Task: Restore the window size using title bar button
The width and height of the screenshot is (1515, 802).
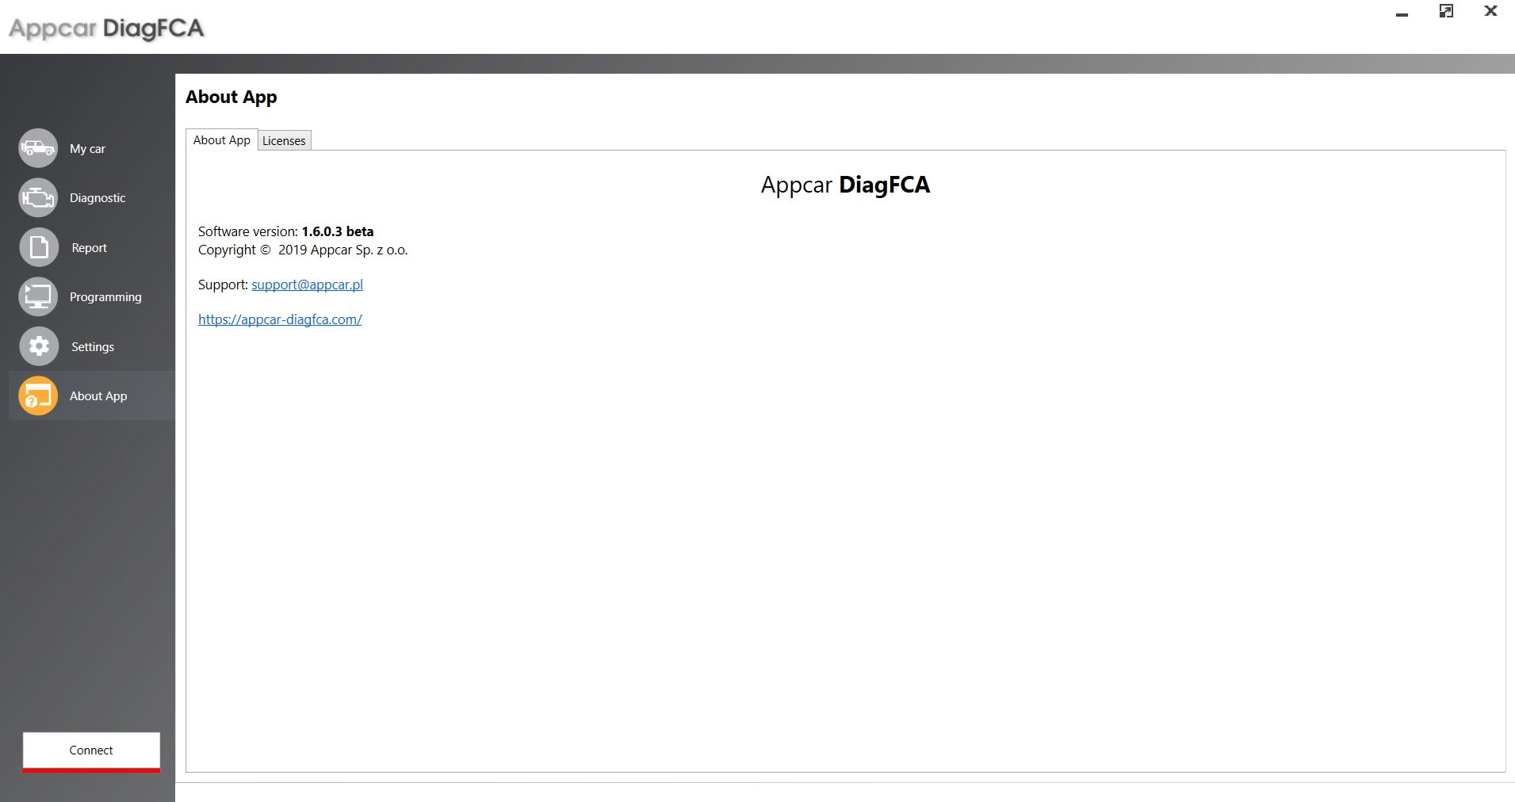Action: 1446,11
